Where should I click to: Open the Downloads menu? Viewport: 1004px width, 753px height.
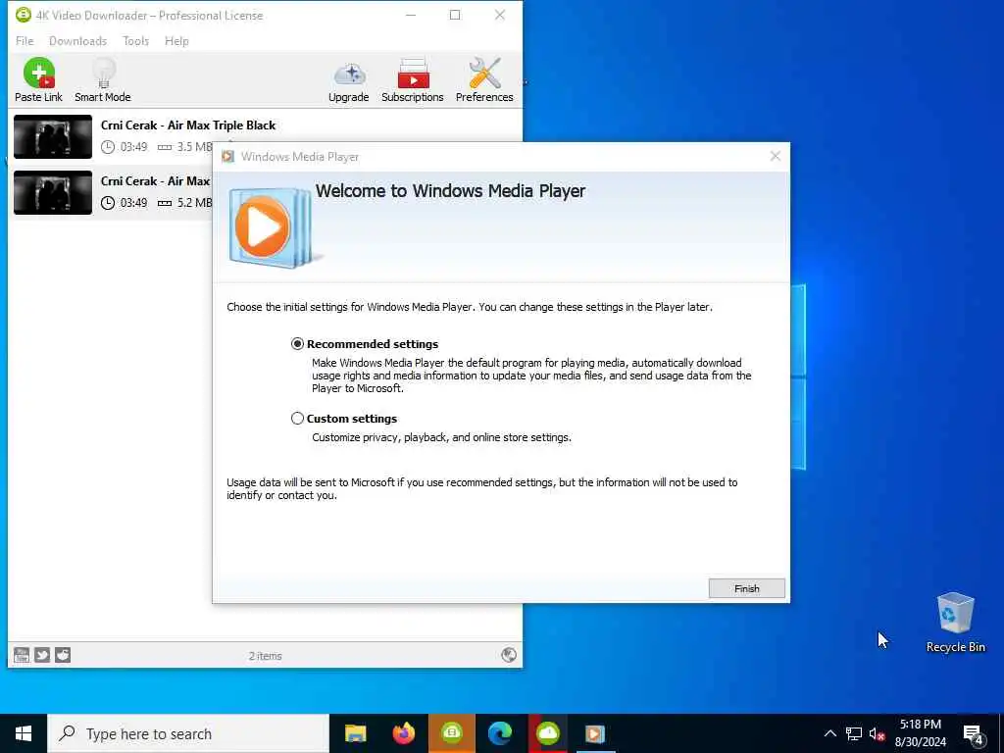(77, 41)
